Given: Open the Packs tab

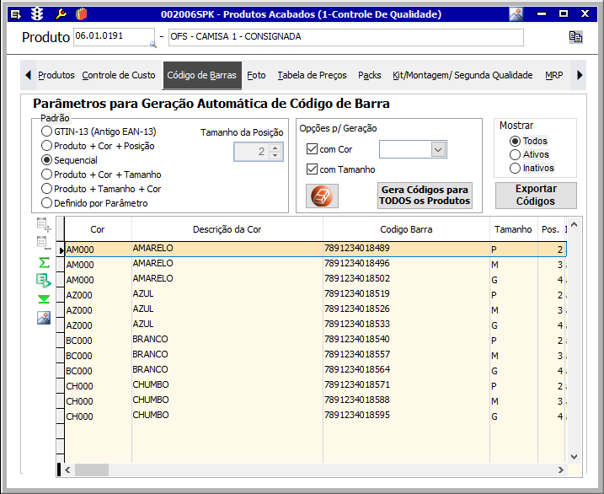Looking at the screenshot, I should pyautogui.click(x=370, y=75).
